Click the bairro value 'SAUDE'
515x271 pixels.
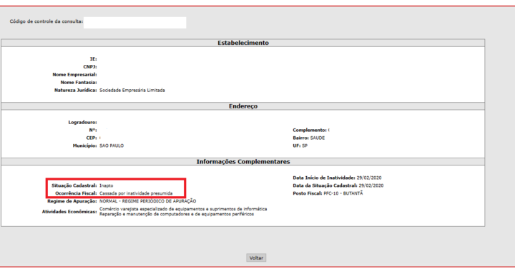(318, 138)
